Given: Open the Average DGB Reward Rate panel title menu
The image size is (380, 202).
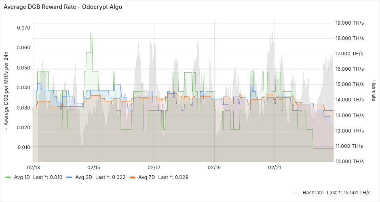Looking at the screenshot, I should click(63, 7).
